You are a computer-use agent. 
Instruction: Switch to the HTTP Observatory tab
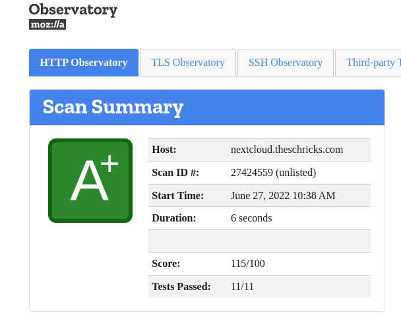click(x=84, y=63)
